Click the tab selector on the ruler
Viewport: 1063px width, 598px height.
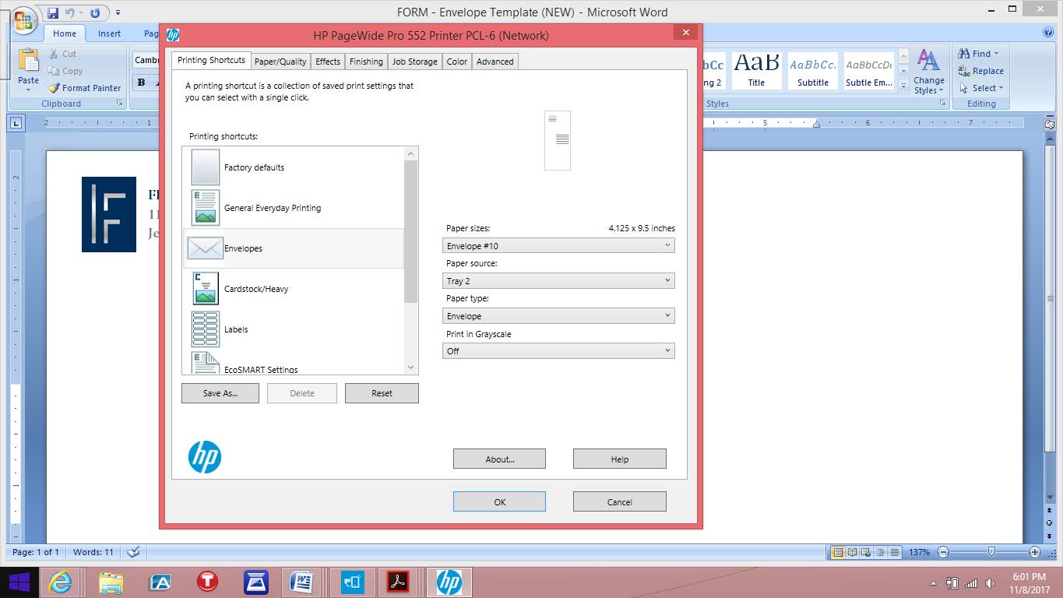tap(16, 123)
